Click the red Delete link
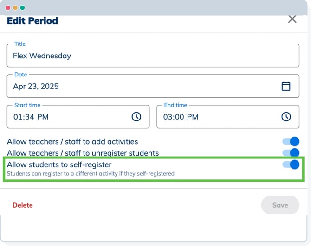The width and height of the screenshot is (311, 246). point(23,205)
